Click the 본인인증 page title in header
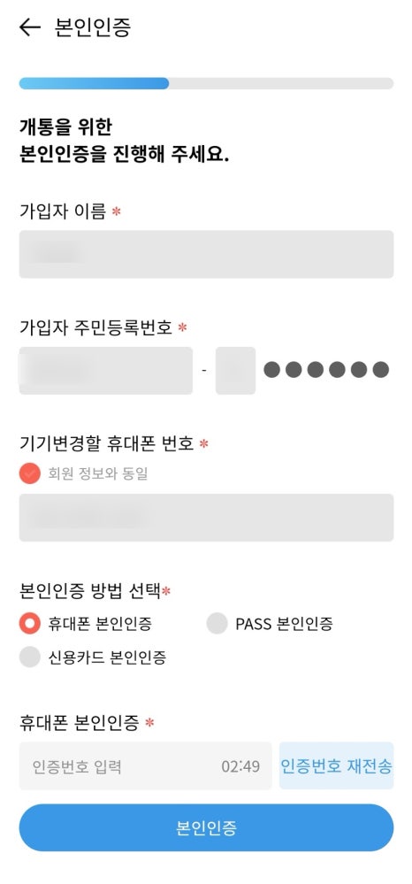The height and width of the screenshot is (884, 412). (x=93, y=27)
